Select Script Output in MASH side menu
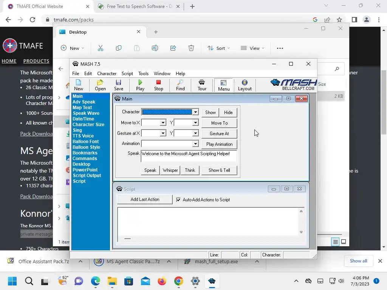This screenshot has width=387, height=290. coord(87,176)
